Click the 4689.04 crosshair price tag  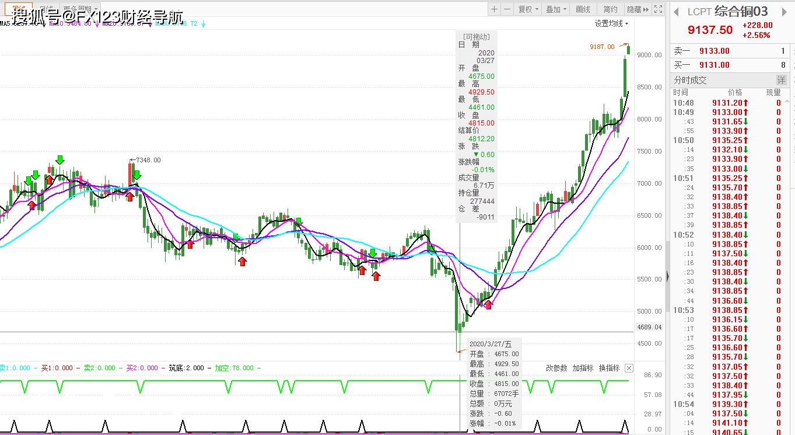tap(650, 328)
